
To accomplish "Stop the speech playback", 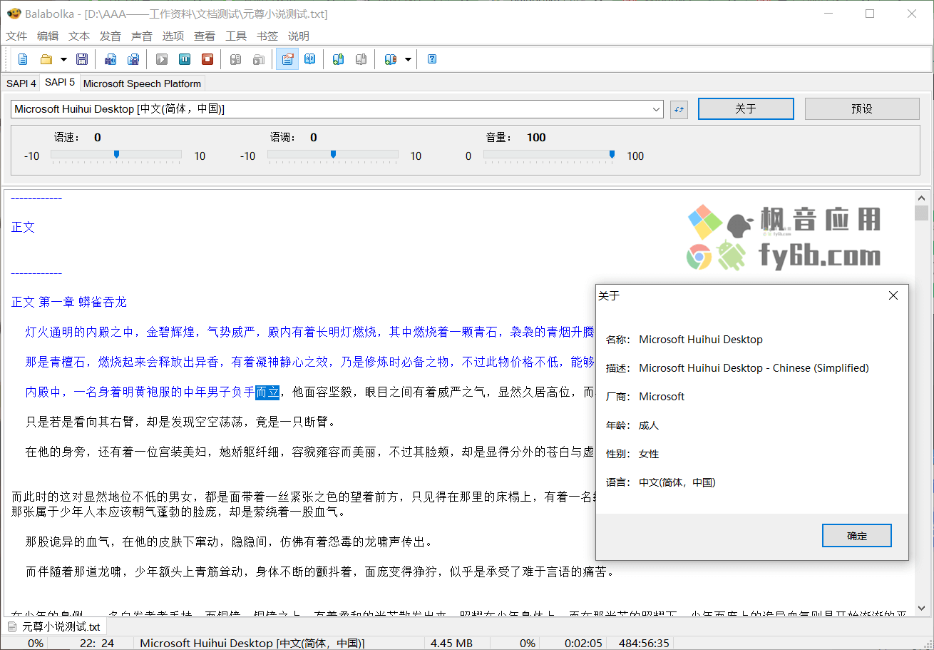I will 207,59.
